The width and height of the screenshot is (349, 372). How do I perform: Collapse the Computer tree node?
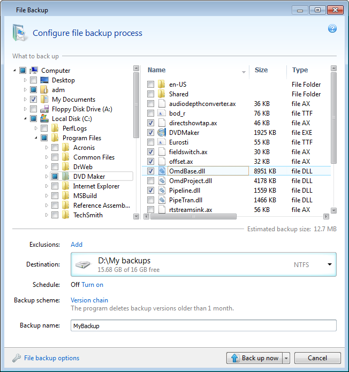[14, 70]
